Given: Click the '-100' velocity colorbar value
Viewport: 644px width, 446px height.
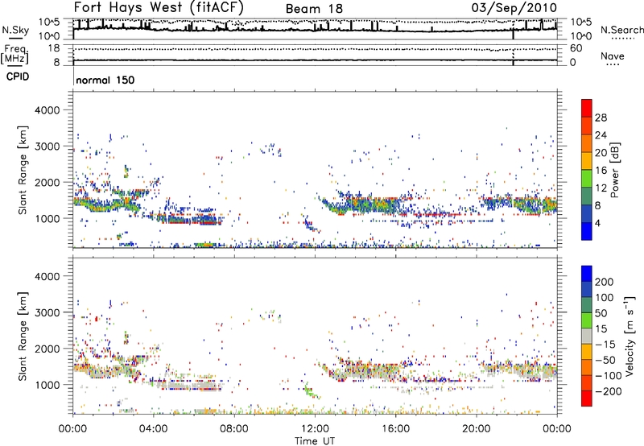Looking at the screenshot, I should point(608,376).
